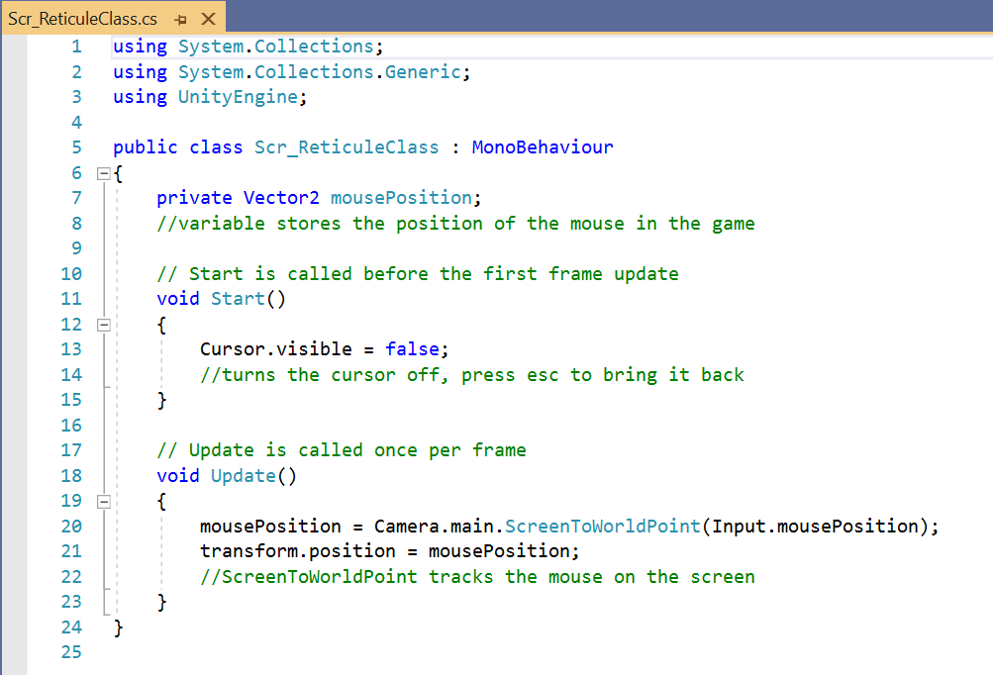The height and width of the screenshot is (675, 993).
Task: Click the Vector2 type on line 7
Action: 281,198
